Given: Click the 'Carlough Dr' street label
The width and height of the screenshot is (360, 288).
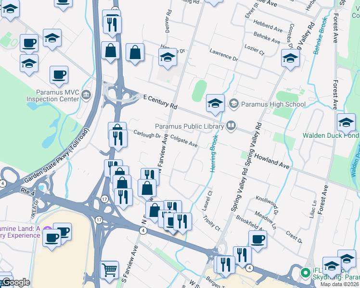Looking at the screenshot, I should [147, 134].
